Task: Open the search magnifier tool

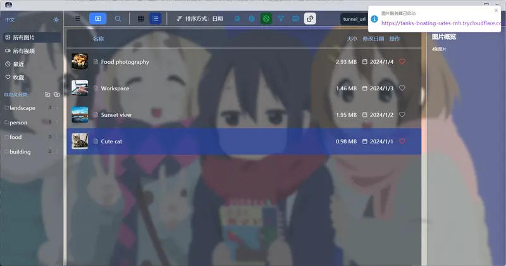Action: pyautogui.click(x=118, y=19)
